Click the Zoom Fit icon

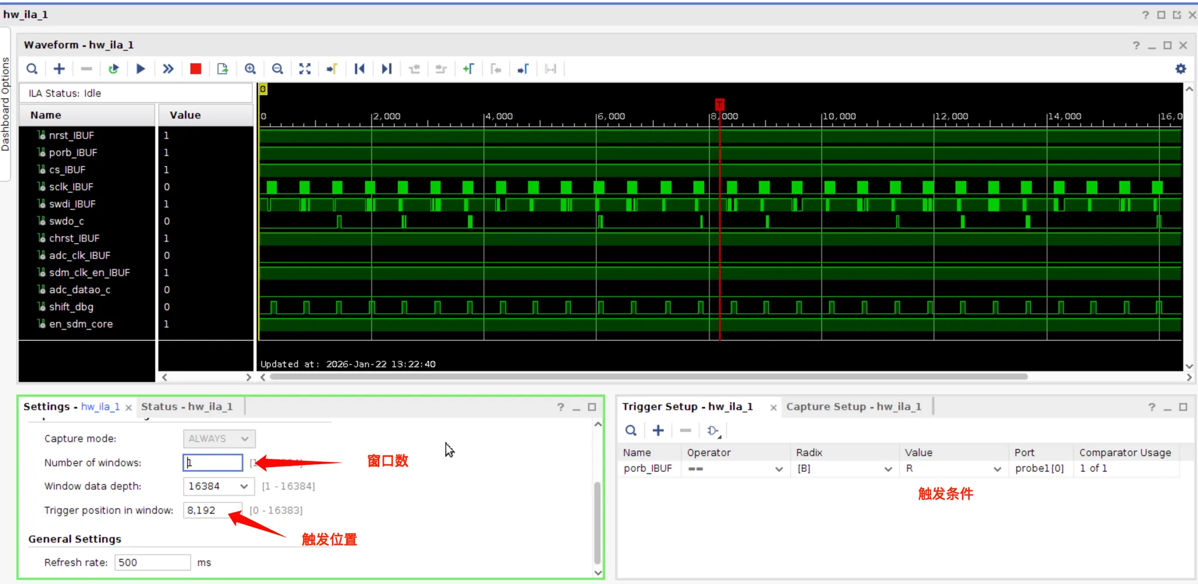coord(305,69)
